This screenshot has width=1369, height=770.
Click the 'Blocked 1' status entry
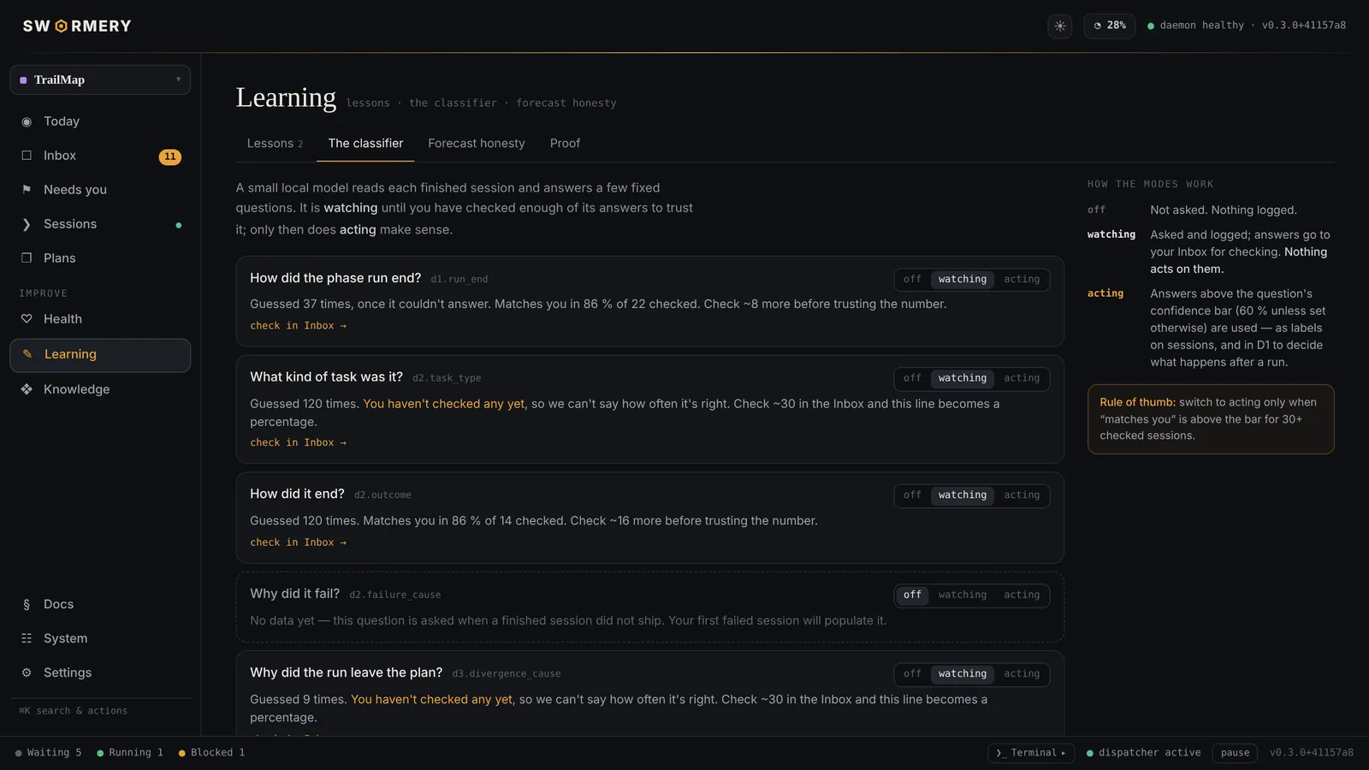(x=212, y=753)
